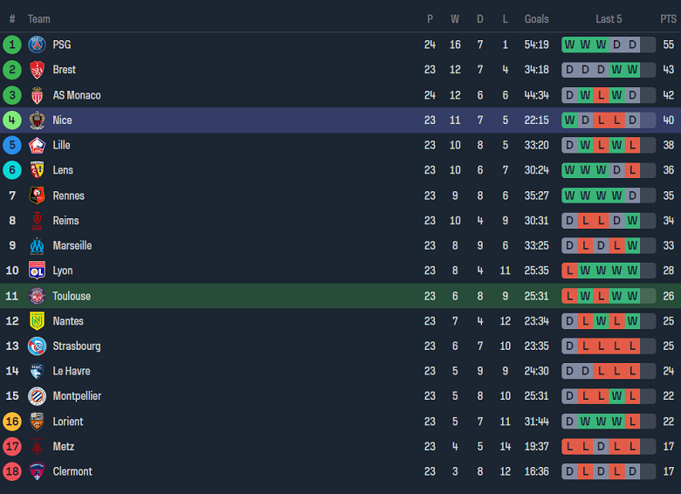Click the Team column header

tap(39, 19)
